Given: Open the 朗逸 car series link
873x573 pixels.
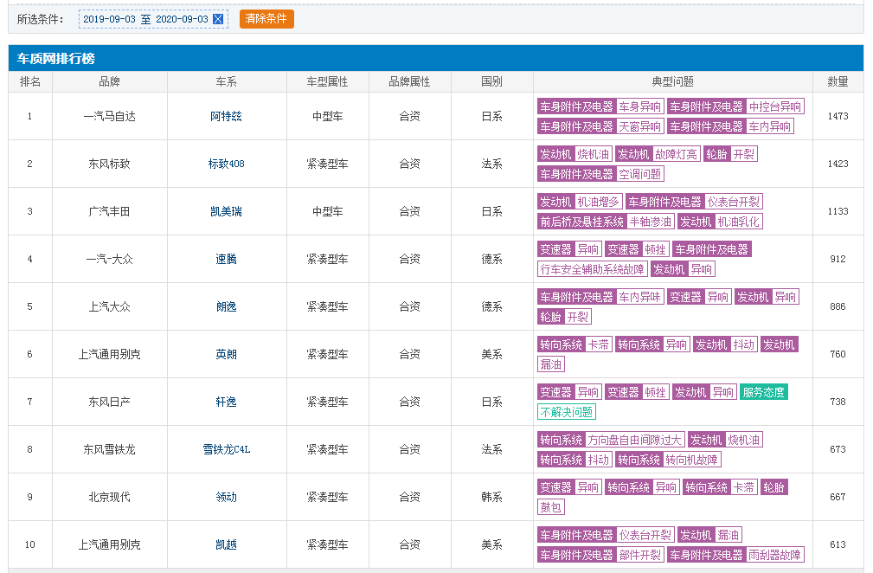Looking at the screenshot, I should 226,306.
